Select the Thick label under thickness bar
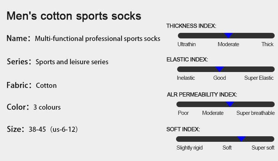 point(267,44)
